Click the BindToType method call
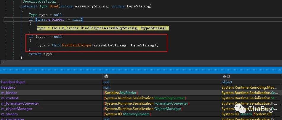Screen dimensions: 282x120 pyautogui.click(x=91, y=28)
